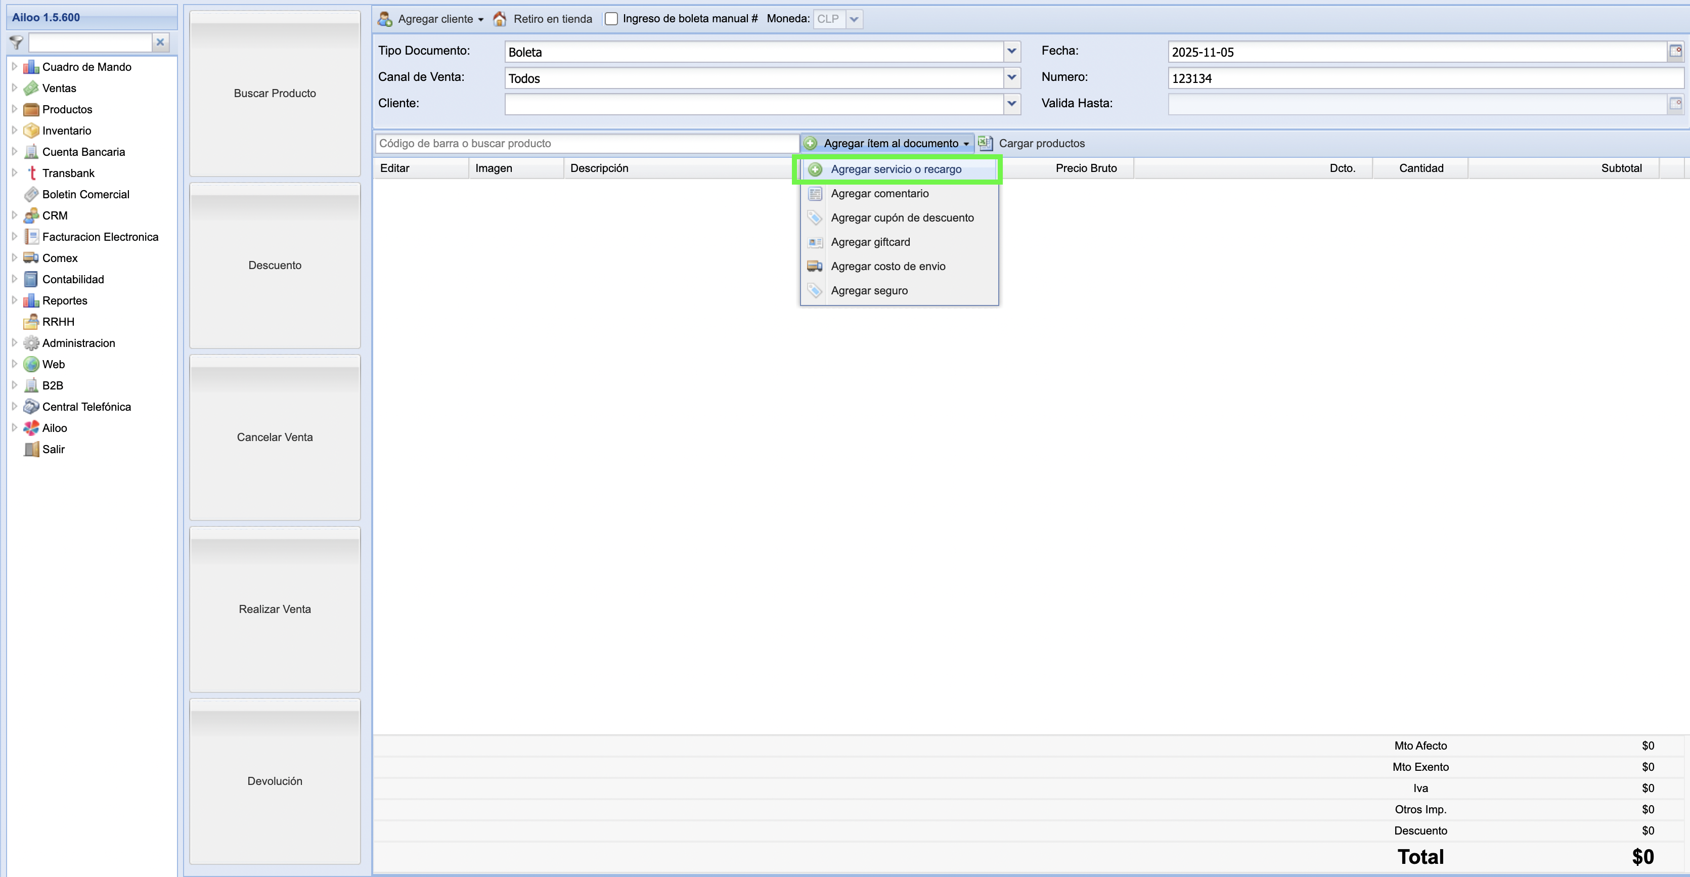The height and width of the screenshot is (877, 1690).
Task: Expand the Ventas tree node
Action: coord(15,88)
